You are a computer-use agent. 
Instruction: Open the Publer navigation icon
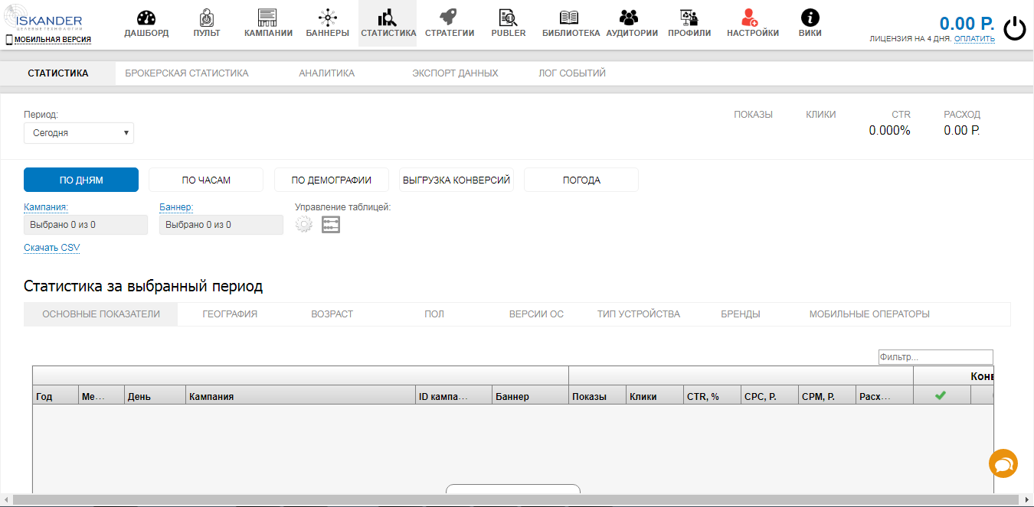coord(508,18)
